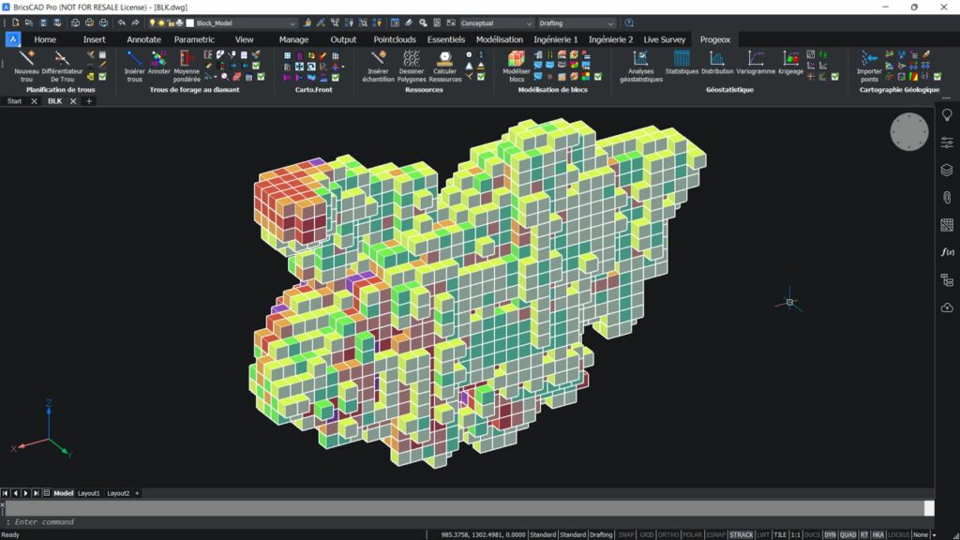Open the Home ribbon tab
This screenshot has height=540, width=960.
45,39
